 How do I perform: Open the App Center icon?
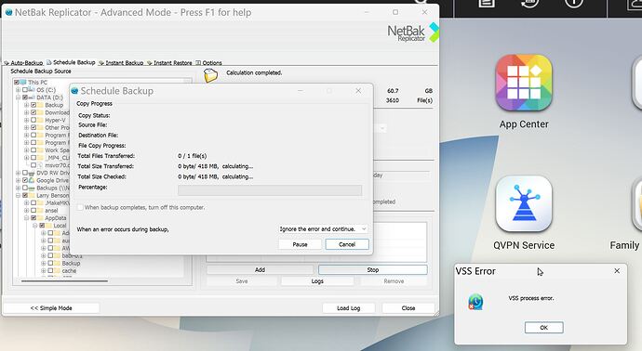[524, 83]
